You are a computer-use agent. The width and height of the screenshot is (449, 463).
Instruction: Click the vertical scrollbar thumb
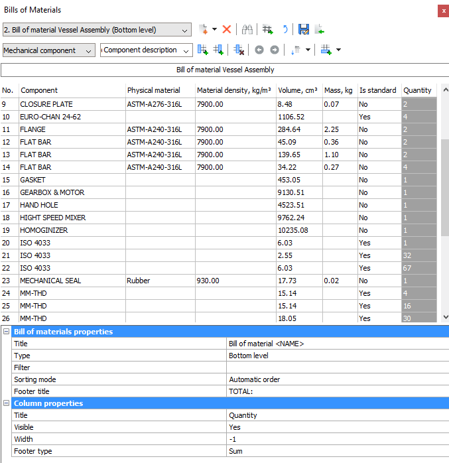coord(445,188)
